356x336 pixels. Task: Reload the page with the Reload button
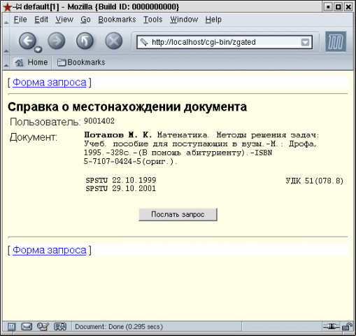(85, 41)
